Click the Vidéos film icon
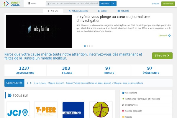Viewport: 177px width, 118px height. [99, 11]
